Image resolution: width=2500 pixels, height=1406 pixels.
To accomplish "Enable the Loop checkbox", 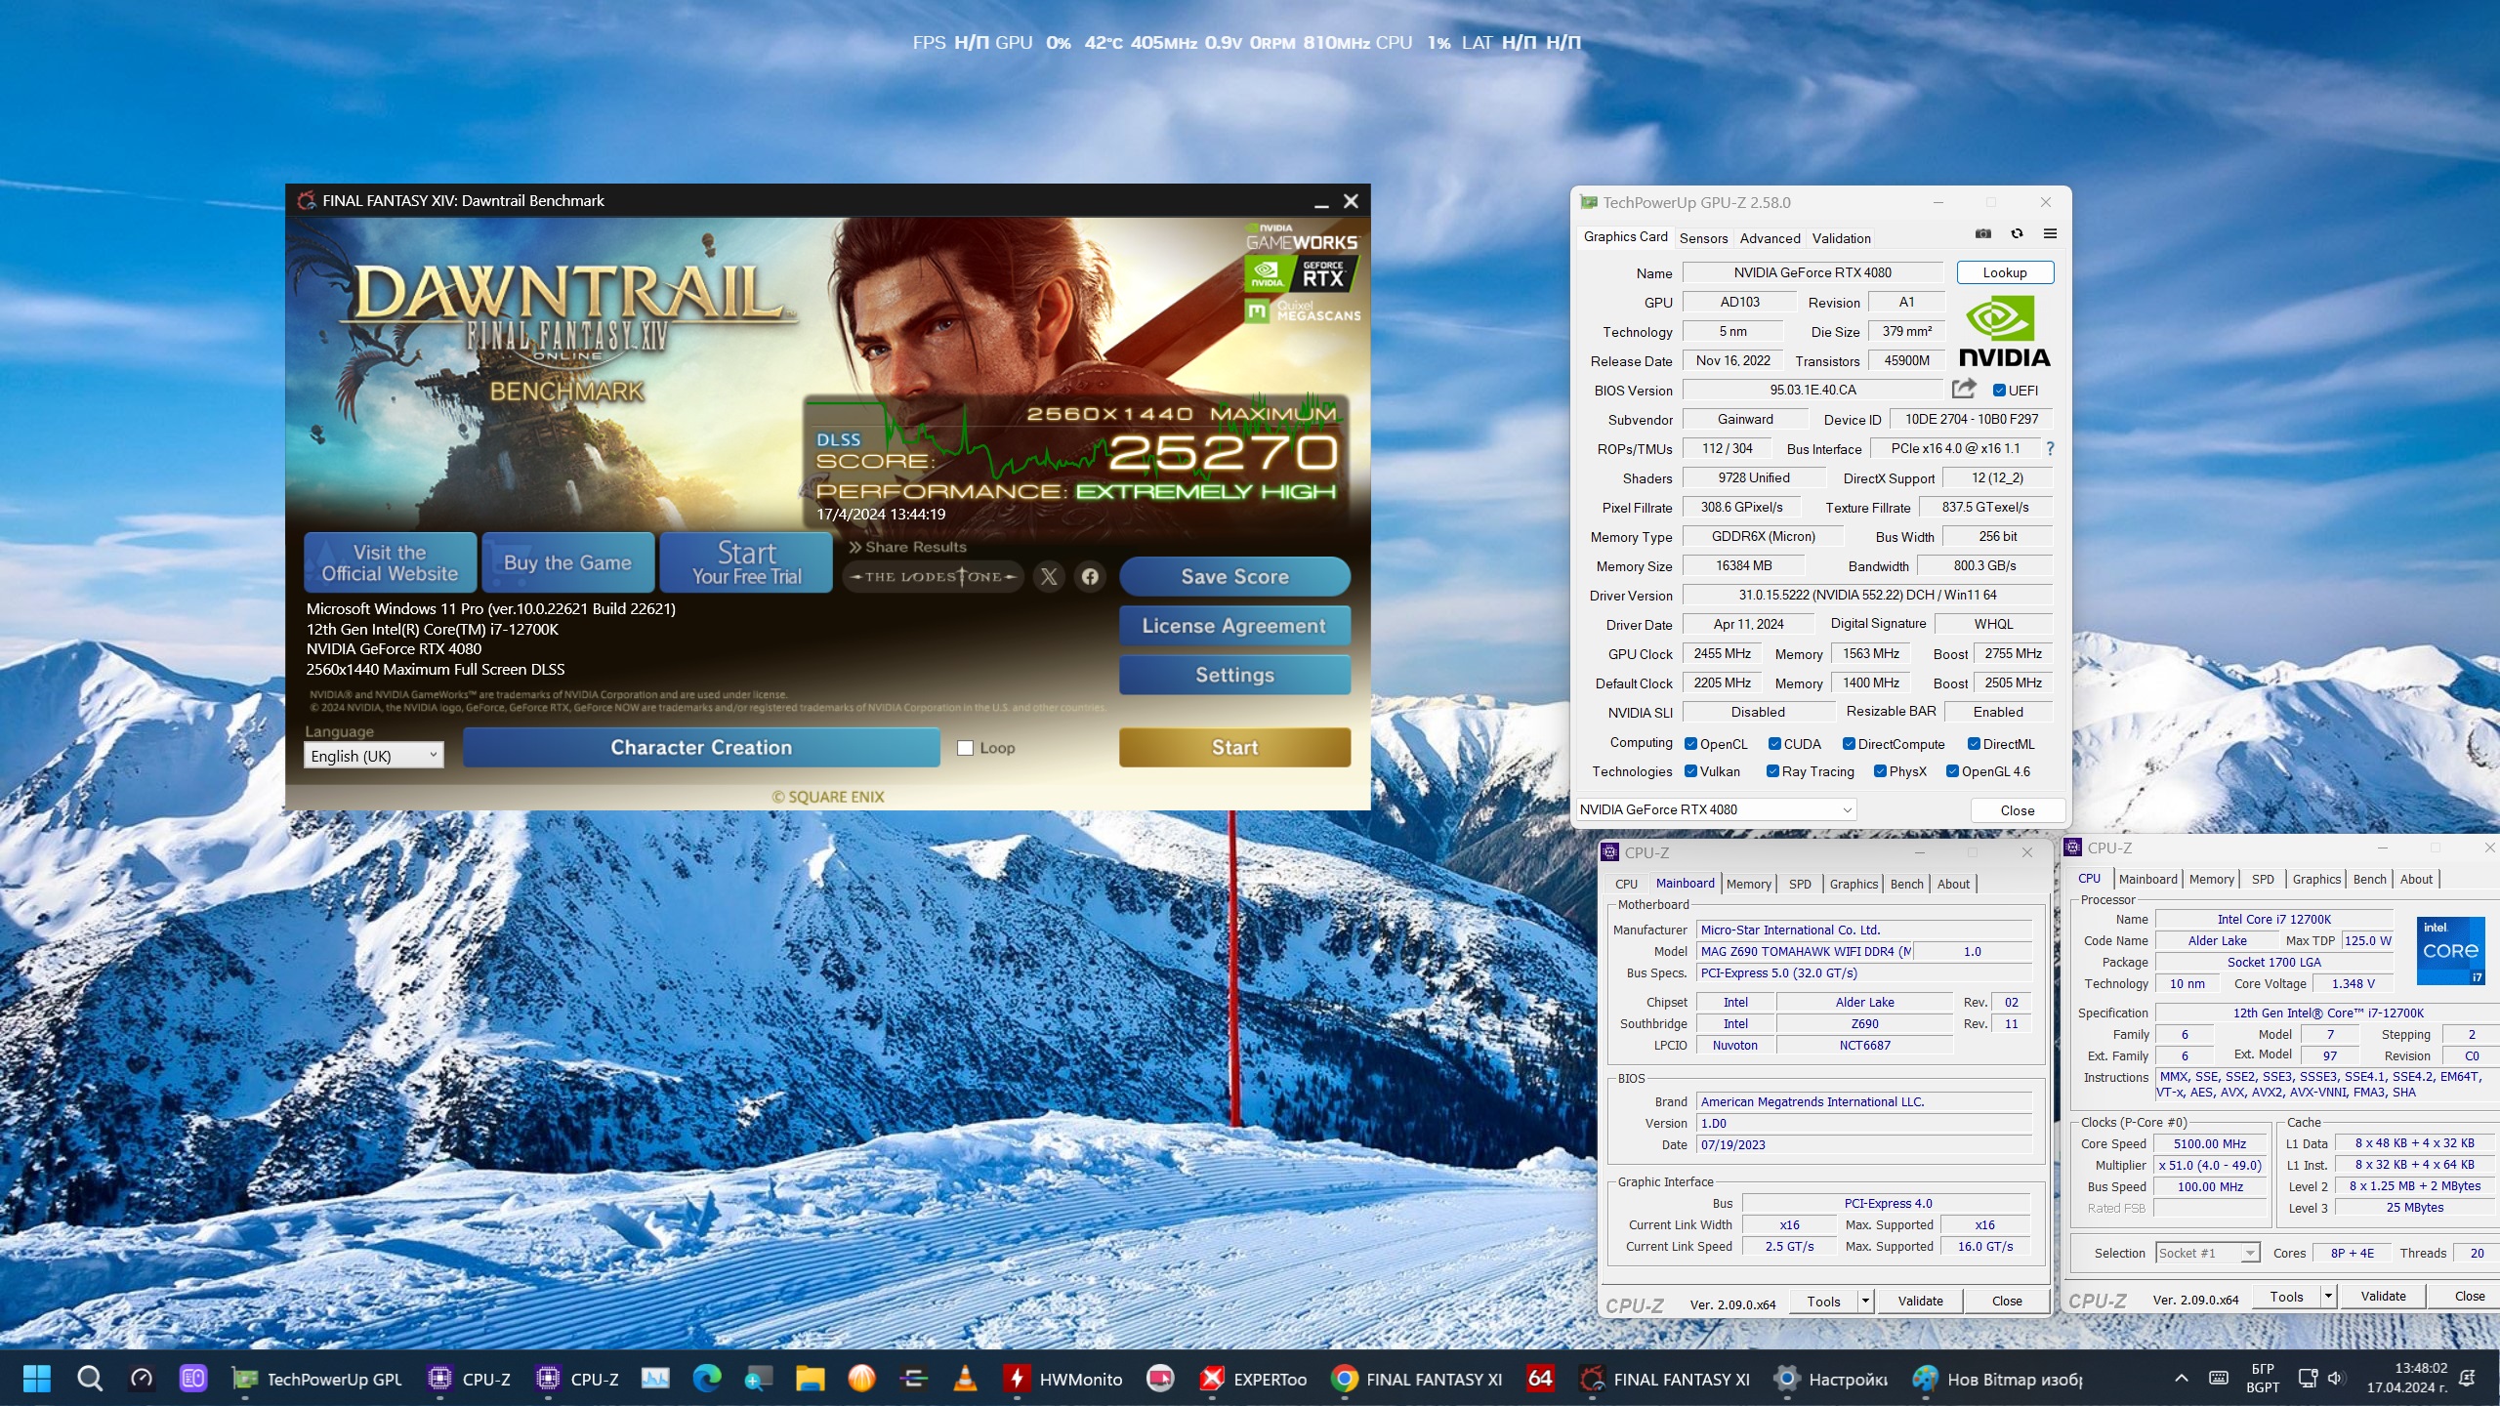I will (x=965, y=748).
